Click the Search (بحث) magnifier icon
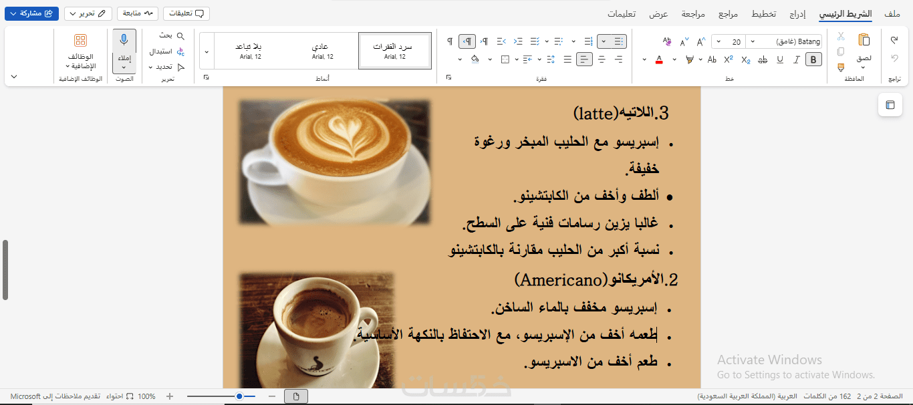The height and width of the screenshot is (405, 913). coord(180,36)
